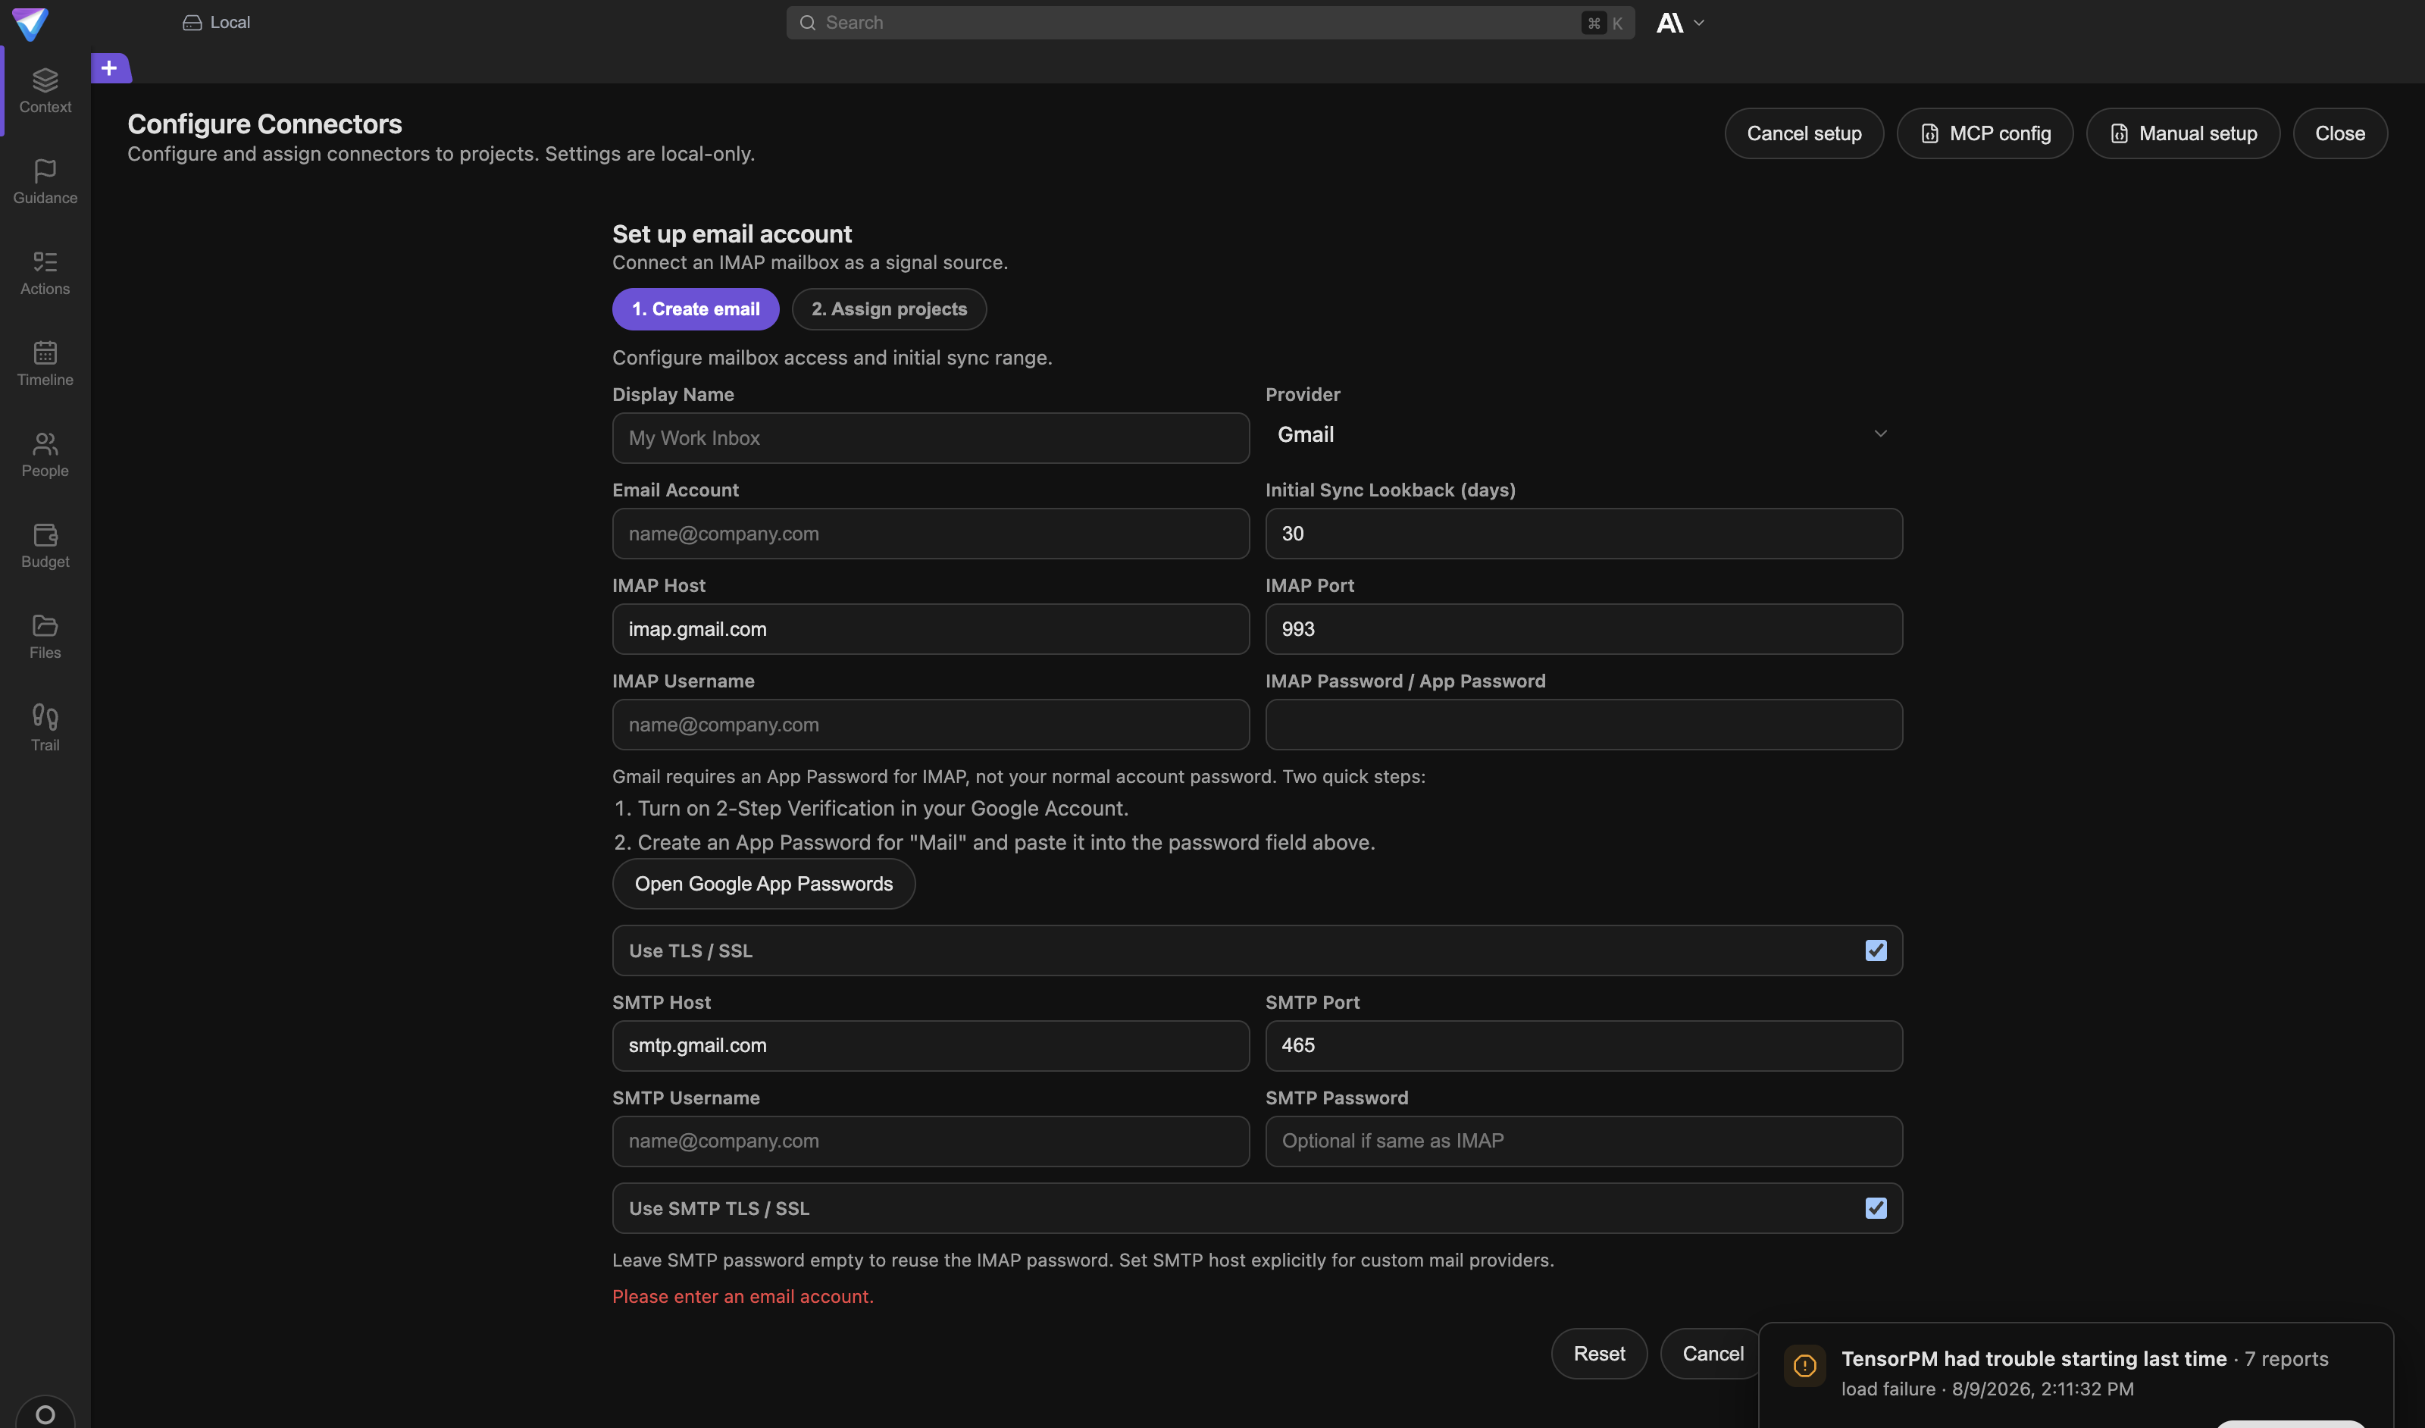Click the SMTP Host field
This screenshot has height=1428, width=2425.
(x=931, y=1045)
